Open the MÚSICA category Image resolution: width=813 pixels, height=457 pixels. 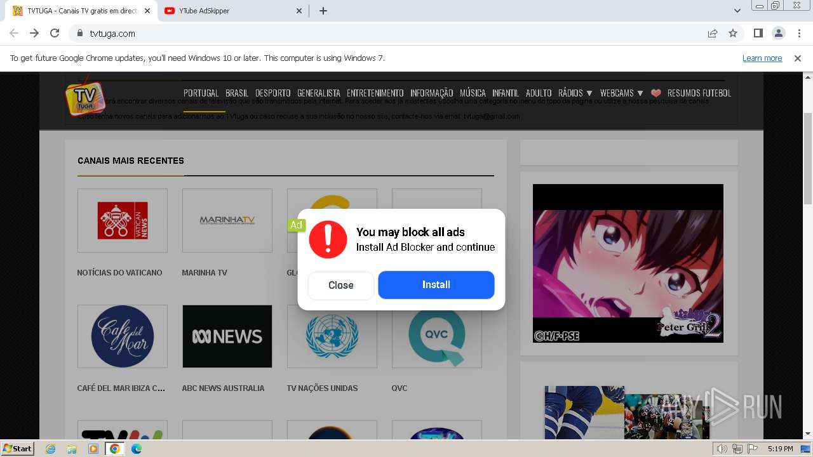(x=473, y=93)
